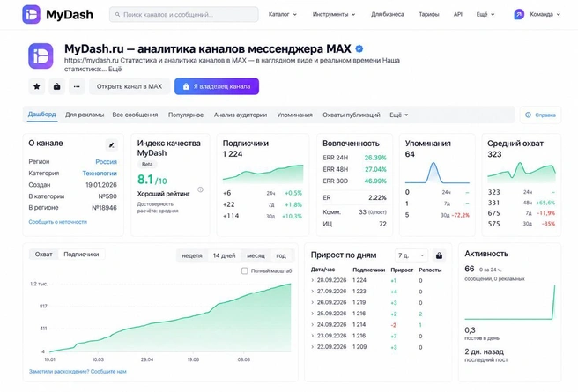Image resolution: width=578 pixels, height=392 pixels.
Task: Click the info icon beside Хороший рейтинг
Action: [200, 189]
